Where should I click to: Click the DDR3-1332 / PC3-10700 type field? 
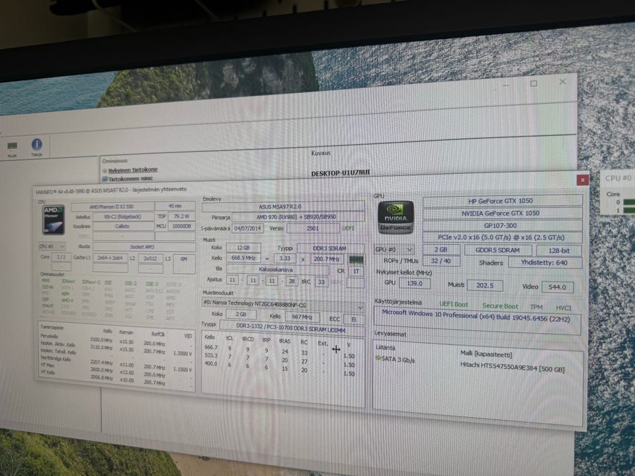pos(290,330)
